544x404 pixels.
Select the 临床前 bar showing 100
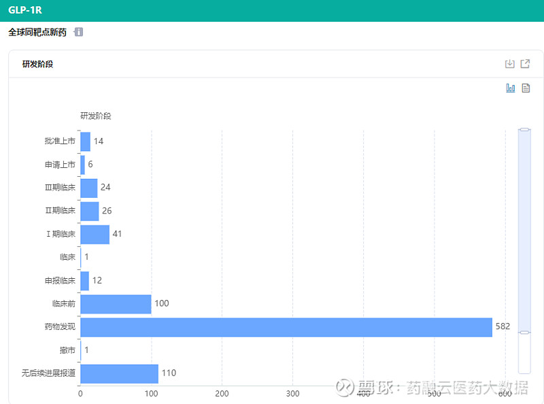coord(116,303)
